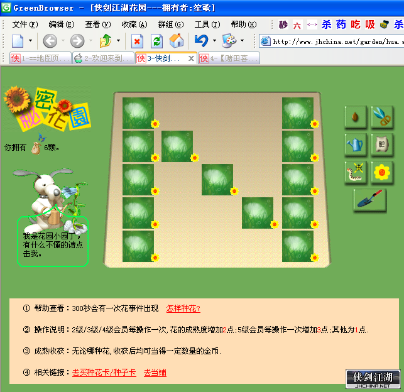Viewport: 404px width, 392px height.
Task: Open the back button history dropdown
Action: (x=63, y=41)
